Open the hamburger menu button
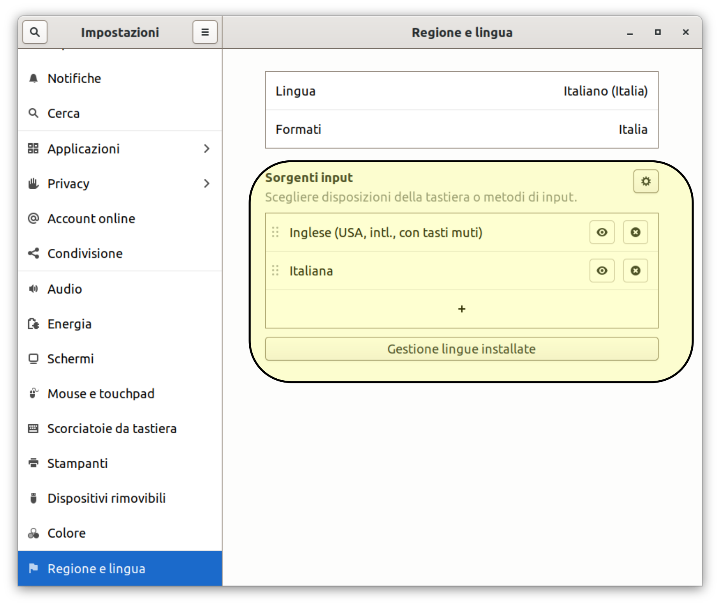Screen dimensions: 720x606 pos(205,32)
